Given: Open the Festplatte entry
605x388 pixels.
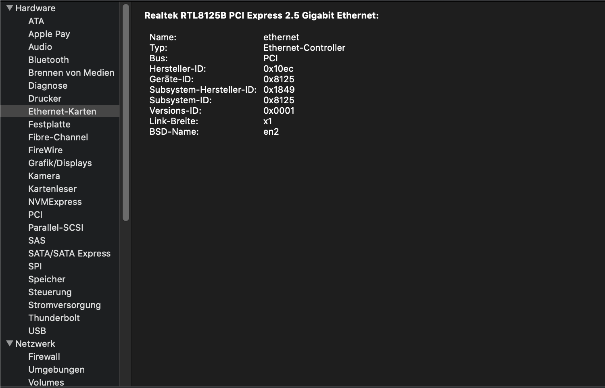Looking at the screenshot, I should (x=49, y=124).
